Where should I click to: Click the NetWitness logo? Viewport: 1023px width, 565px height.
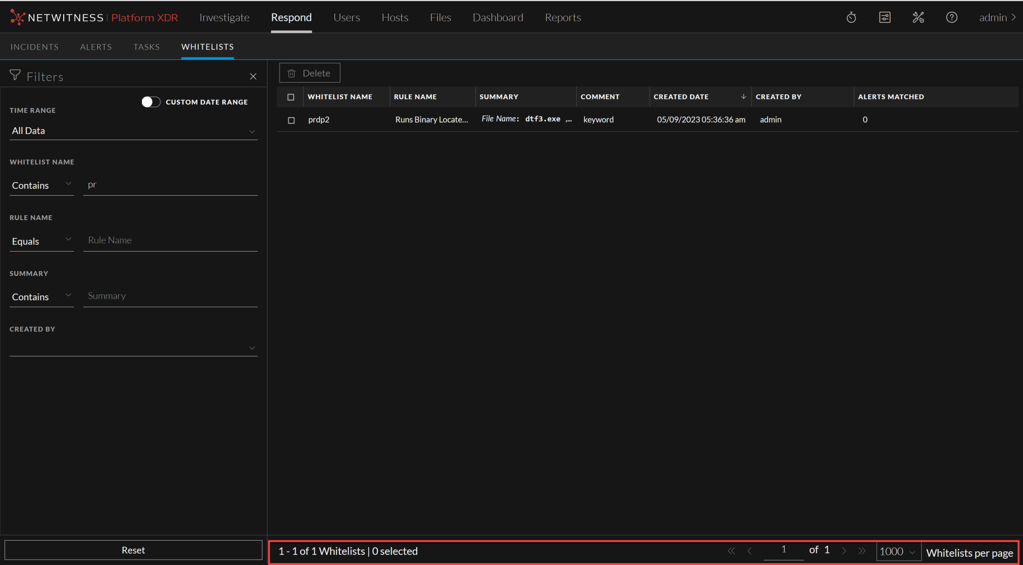(18, 17)
